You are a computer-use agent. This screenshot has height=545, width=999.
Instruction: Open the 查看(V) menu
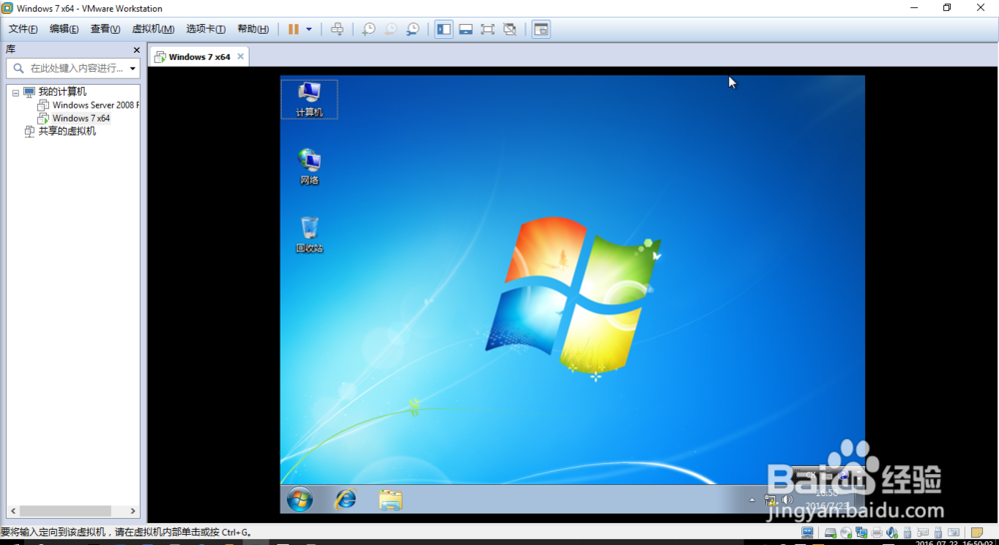(105, 29)
